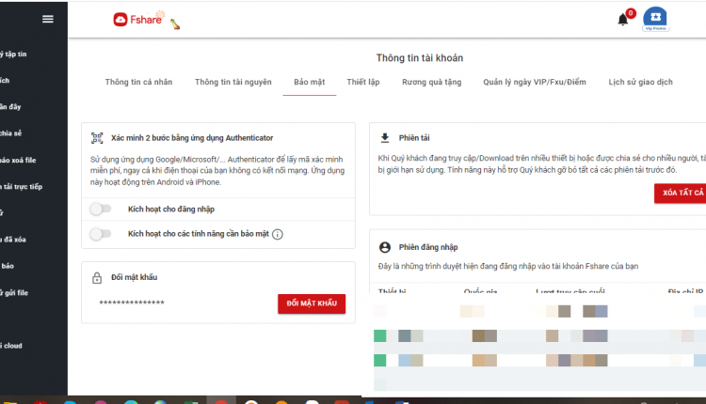
Task: Open the tải trực tiếp sidebar item
Action: 21,186
